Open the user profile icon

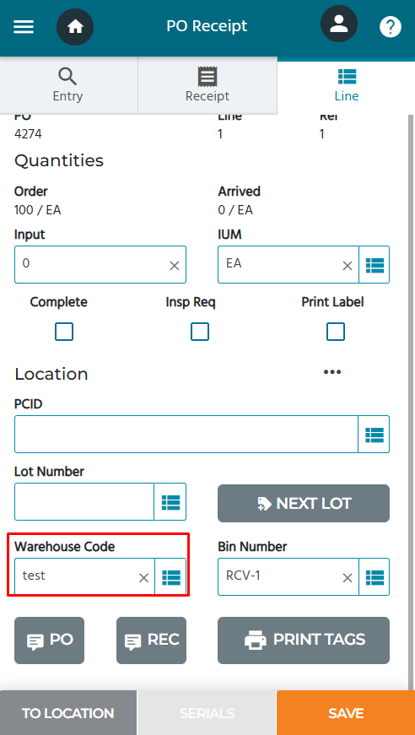(x=338, y=24)
